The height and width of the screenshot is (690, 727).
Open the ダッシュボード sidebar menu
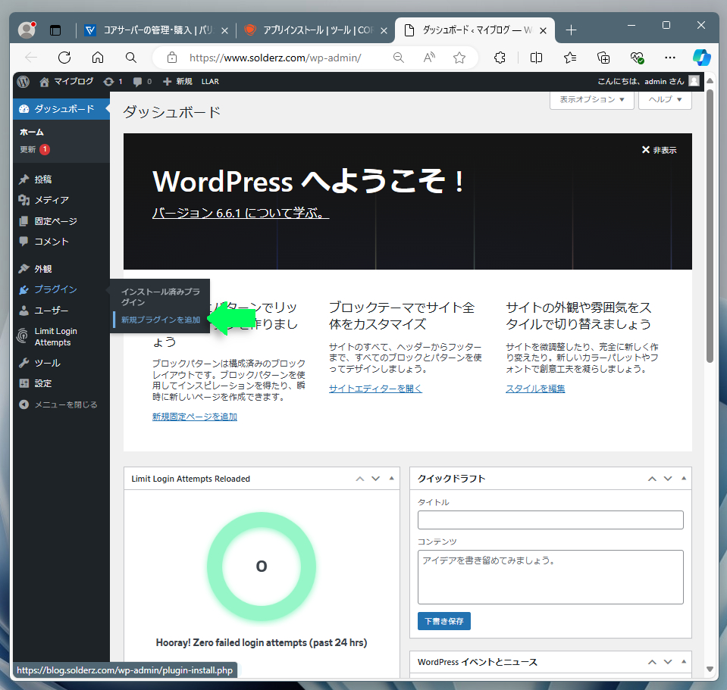pos(61,109)
